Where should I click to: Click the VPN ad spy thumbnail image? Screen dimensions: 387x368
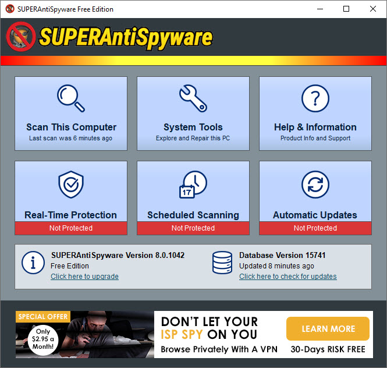[x=84, y=334]
